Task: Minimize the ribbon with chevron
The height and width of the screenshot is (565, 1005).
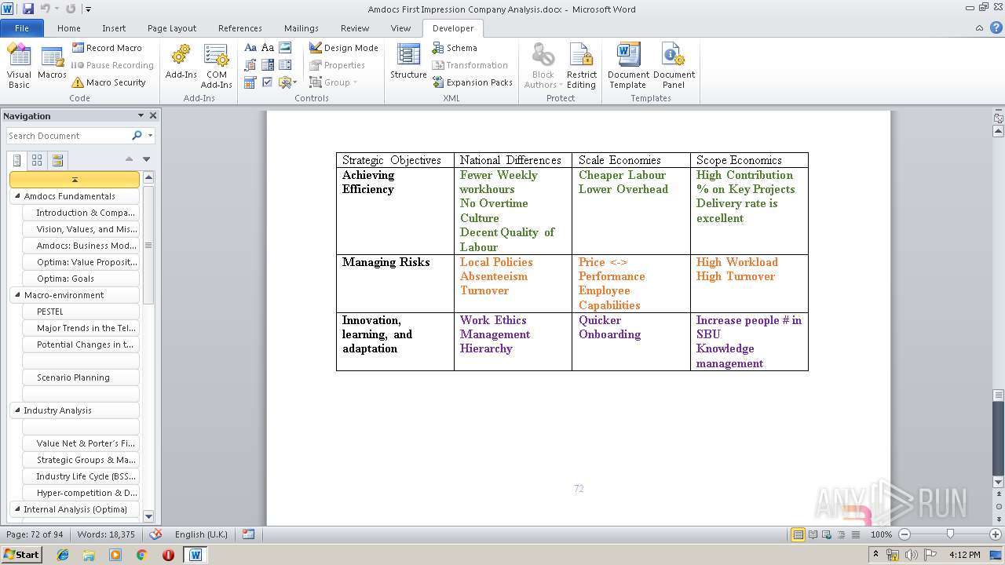Action: tap(979, 28)
